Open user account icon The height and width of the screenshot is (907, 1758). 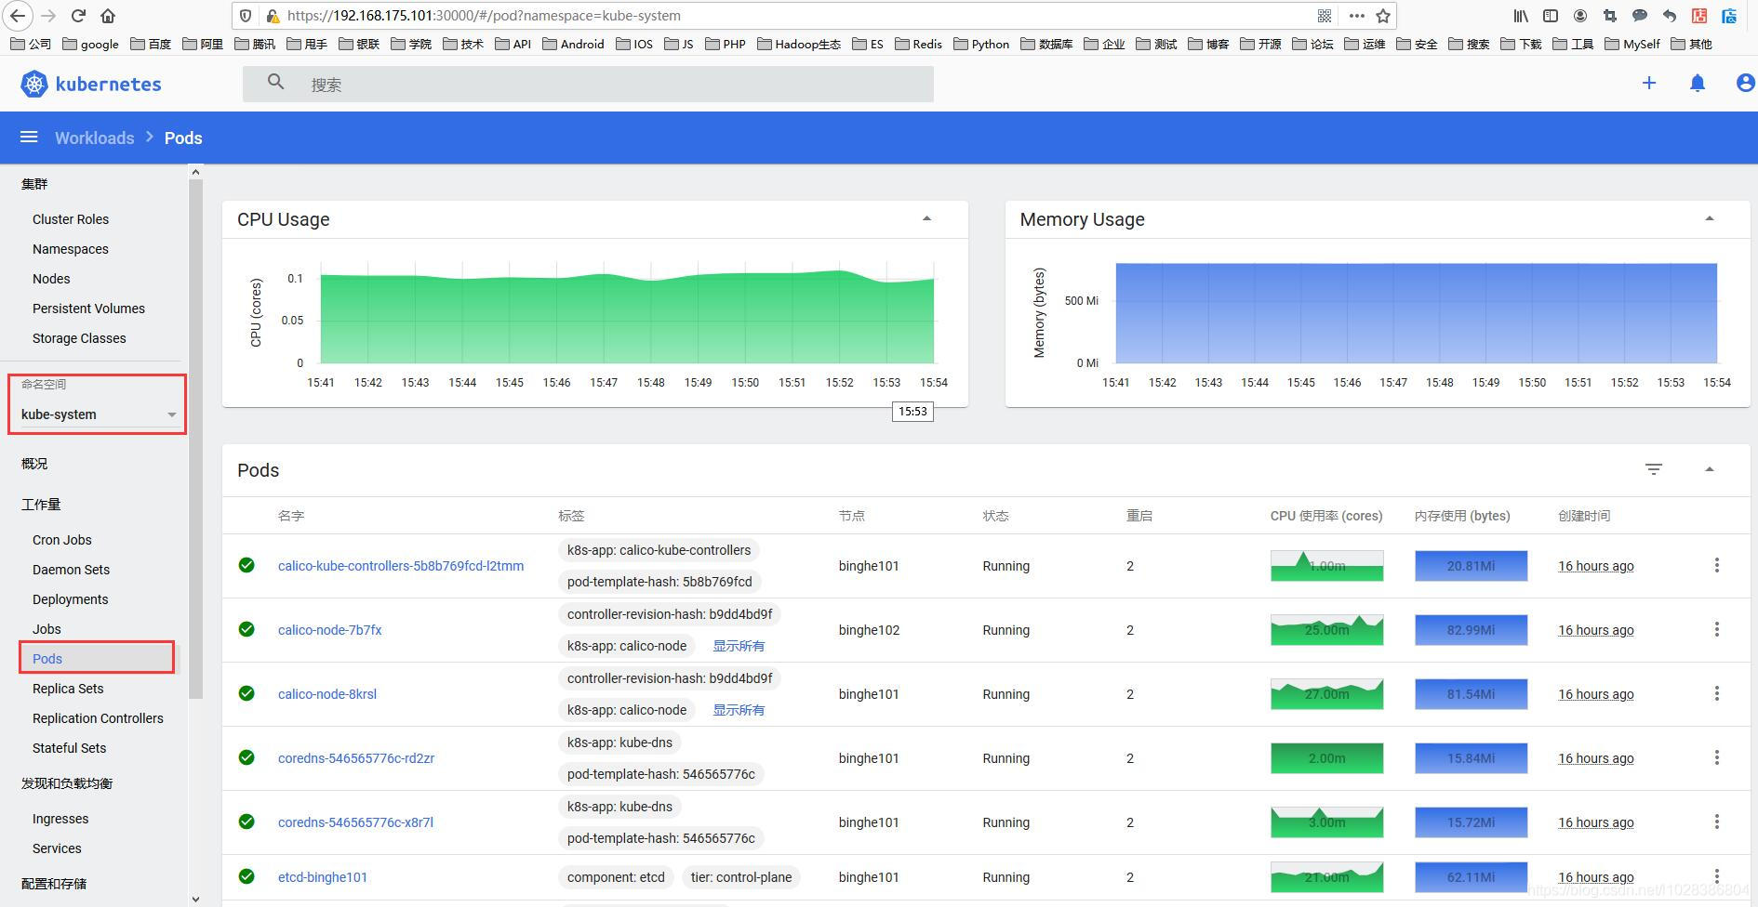click(x=1746, y=83)
